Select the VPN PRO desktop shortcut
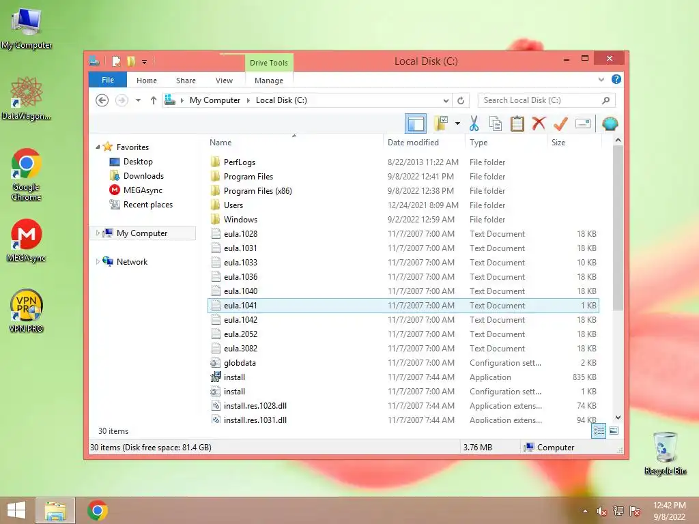Viewport: 699px width, 524px height. tap(27, 310)
